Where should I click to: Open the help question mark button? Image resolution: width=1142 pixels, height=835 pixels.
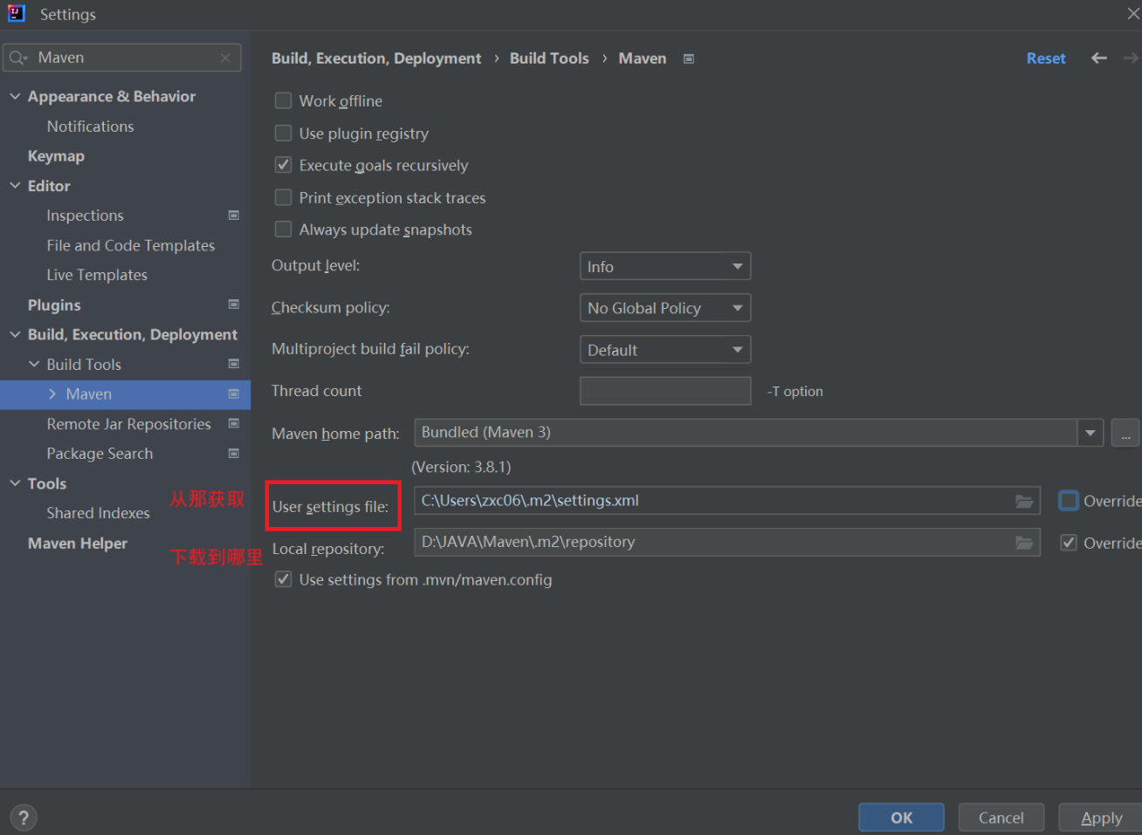click(x=24, y=818)
